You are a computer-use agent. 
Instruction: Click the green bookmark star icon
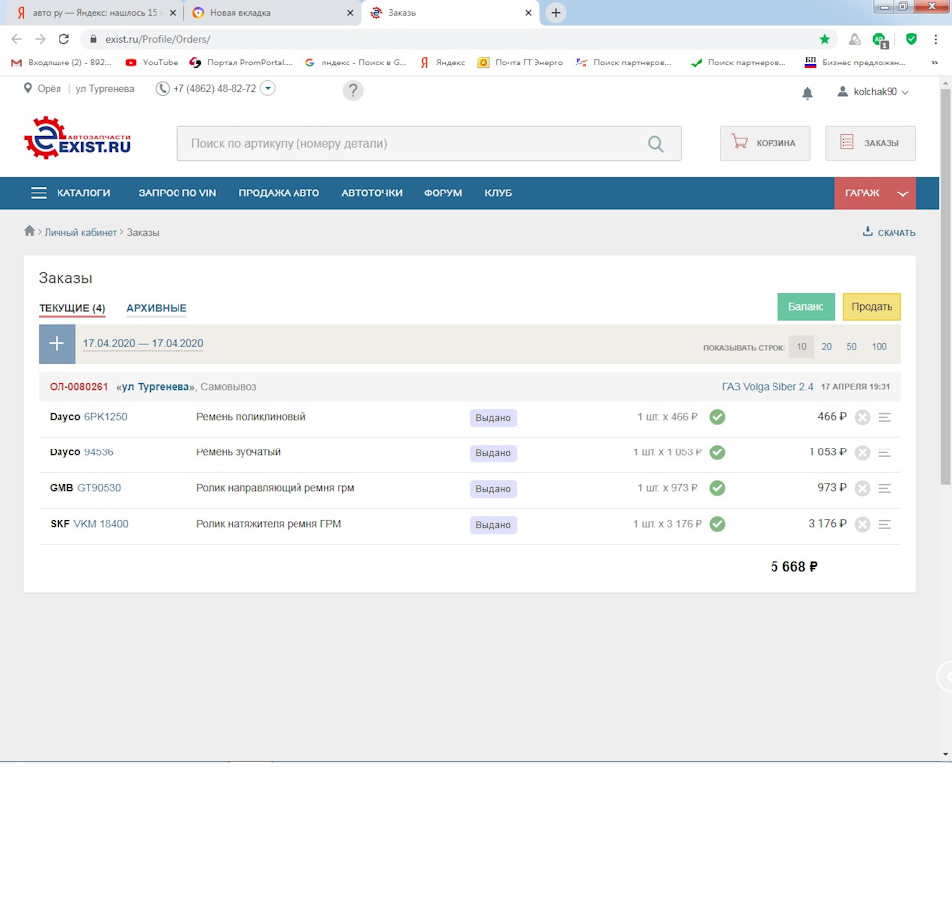pyautogui.click(x=824, y=39)
